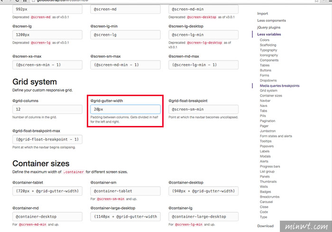This screenshot has width=332, height=232.
Task: Select the @container-md input field
Action: (x=47, y=216)
